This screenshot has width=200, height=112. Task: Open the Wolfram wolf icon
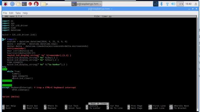(36, 4)
